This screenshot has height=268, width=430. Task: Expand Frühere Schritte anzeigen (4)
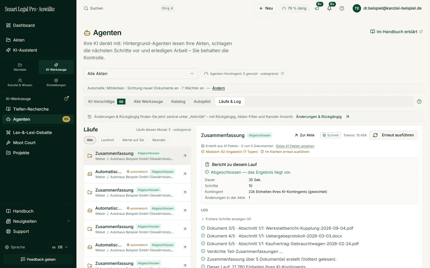(x=226, y=219)
